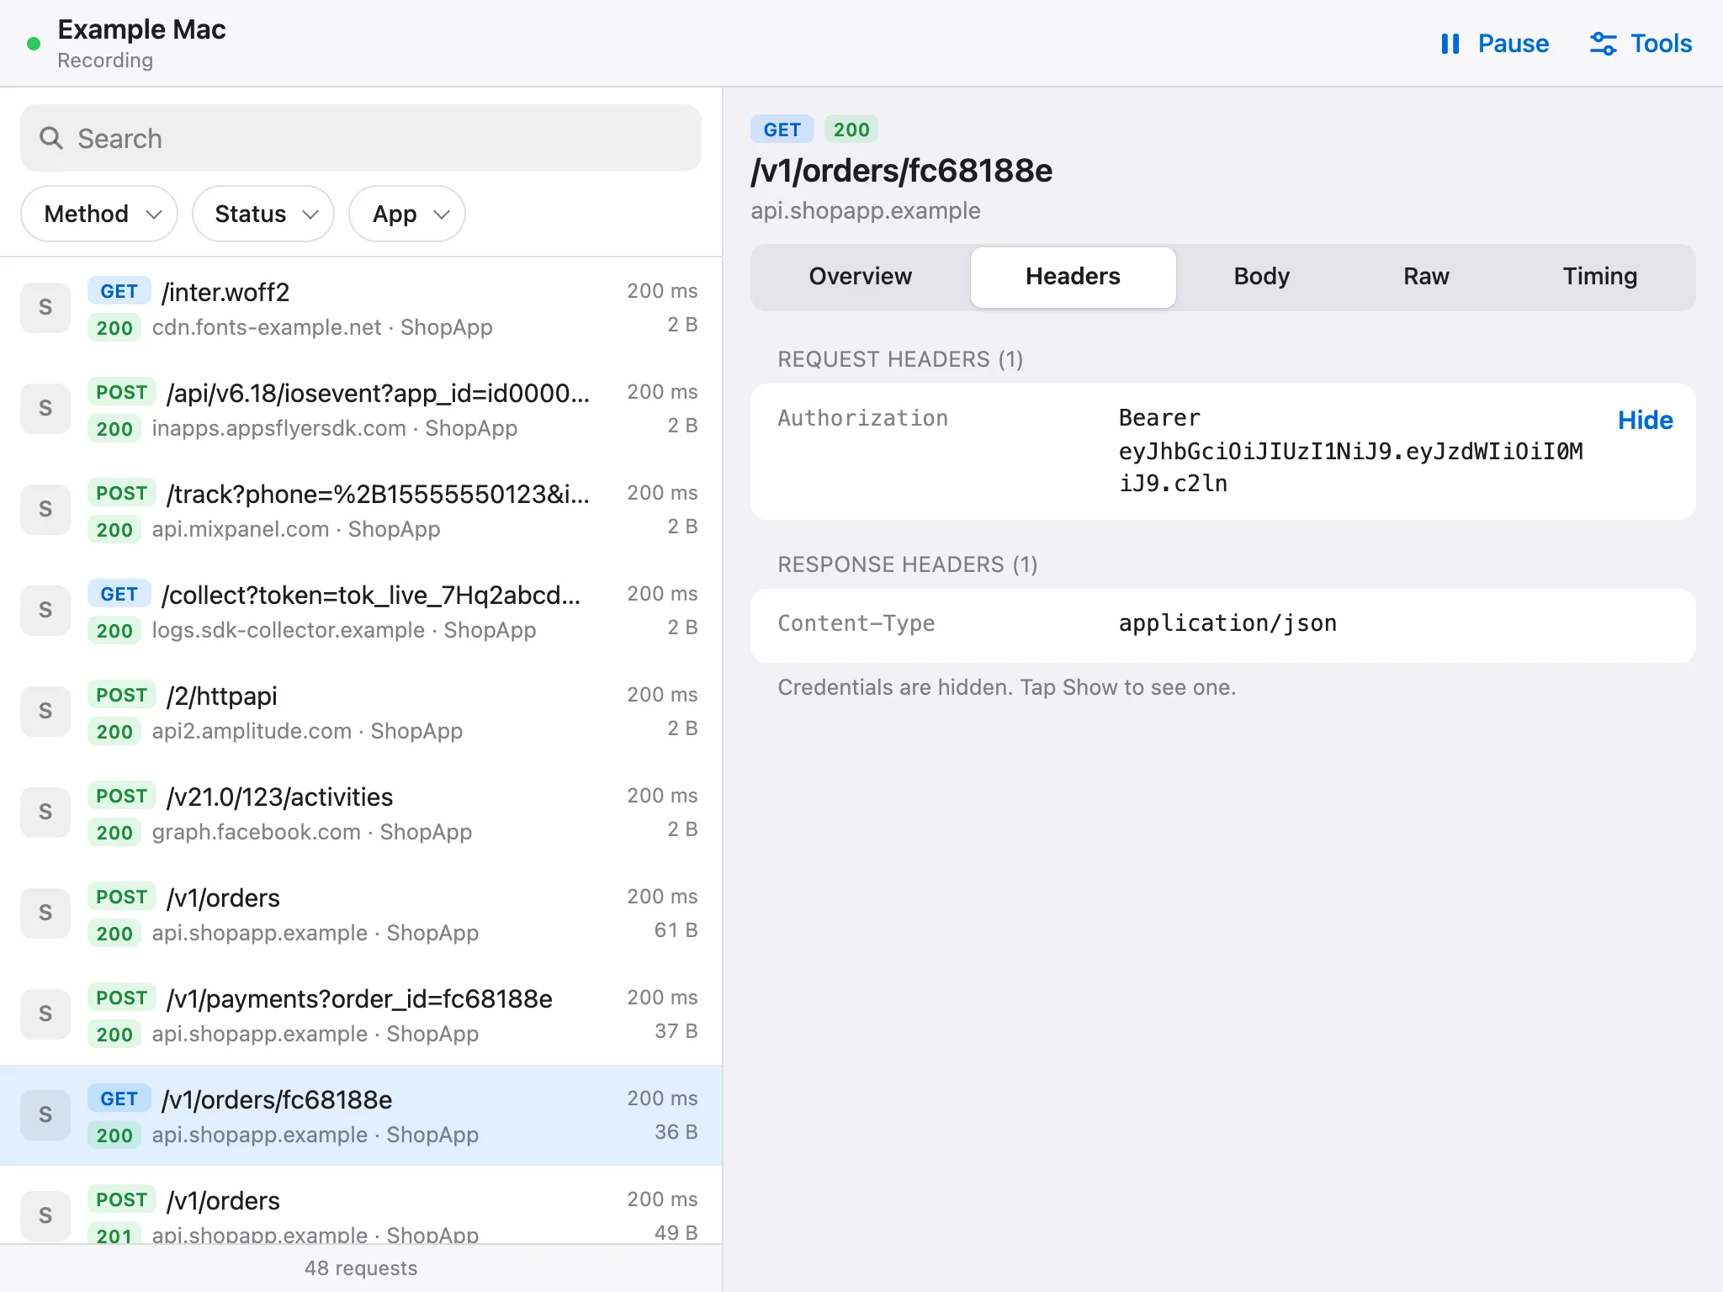Click the S icon beside the appsflyersdk request
1723x1292 pixels.
pyautogui.click(x=45, y=409)
